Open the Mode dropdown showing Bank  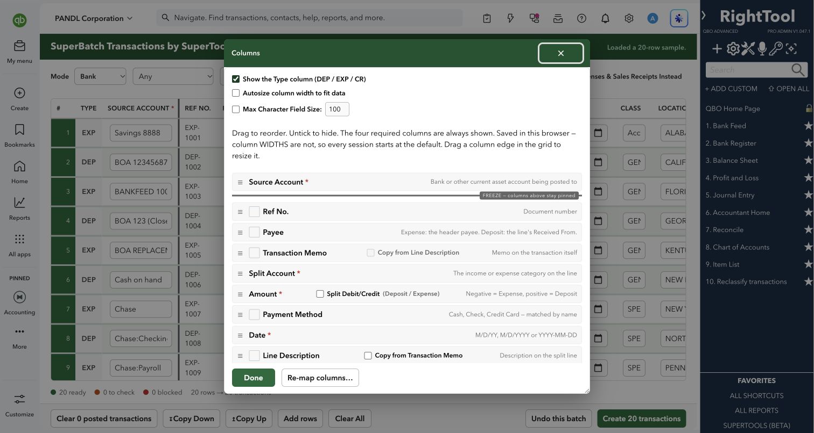click(100, 76)
